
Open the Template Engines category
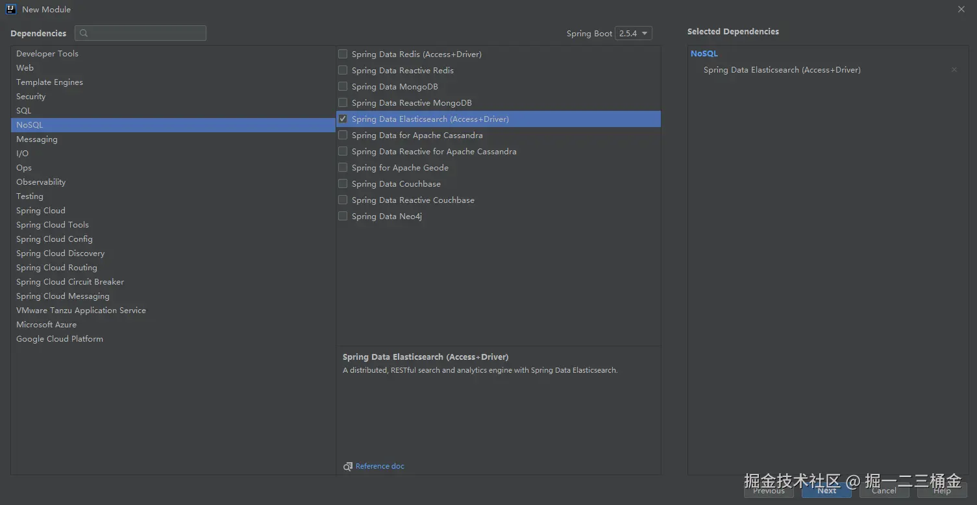[173, 82]
